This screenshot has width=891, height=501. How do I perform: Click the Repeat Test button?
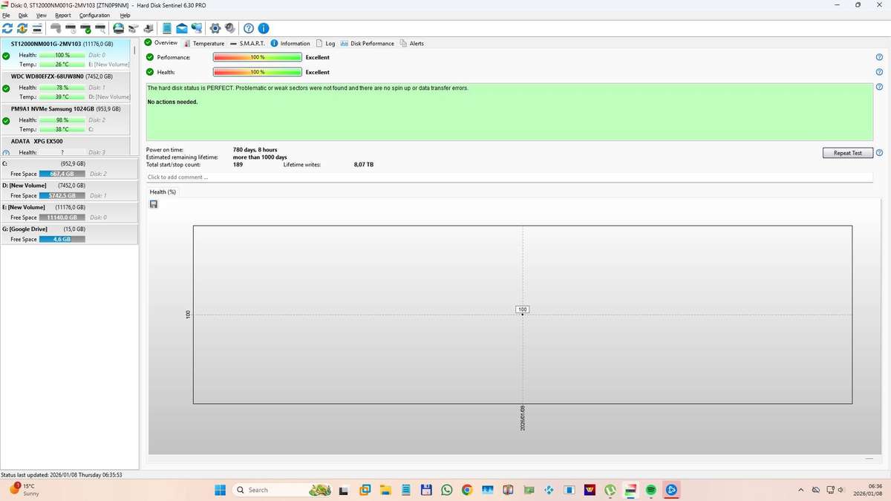point(847,153)
